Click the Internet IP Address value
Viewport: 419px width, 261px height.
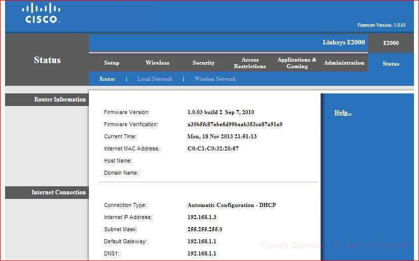[202, 217]
